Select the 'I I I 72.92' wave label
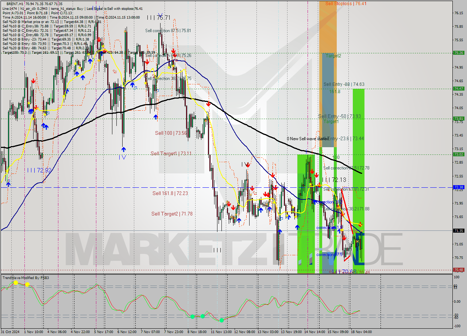The image size is (467, 336). pos(39,170)
